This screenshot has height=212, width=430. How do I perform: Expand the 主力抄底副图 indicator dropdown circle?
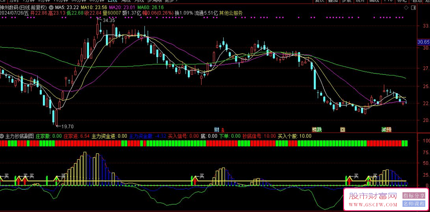click(x=2, y=136)
